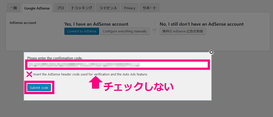Click 'No, I still don't have an AdSense account' heading
Screen dimensions: 273x117
tap(202, 24)
